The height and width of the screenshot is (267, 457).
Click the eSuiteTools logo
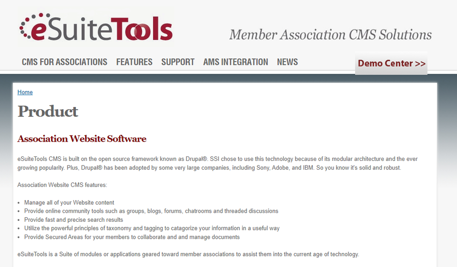(x=95, y=28)
